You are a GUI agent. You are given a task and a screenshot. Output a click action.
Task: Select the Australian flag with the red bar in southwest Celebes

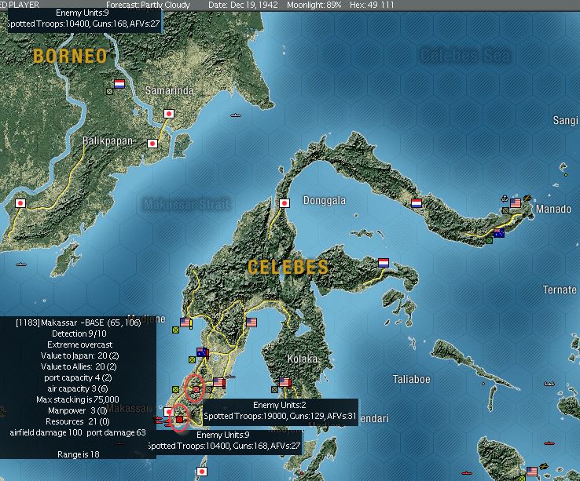tap(202, 352)
